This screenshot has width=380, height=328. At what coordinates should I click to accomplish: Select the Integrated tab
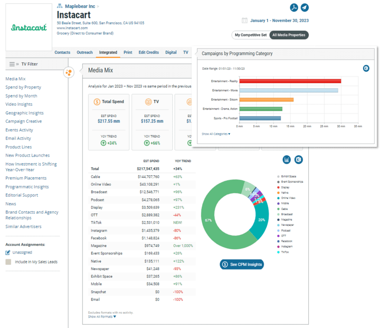[x=108, y=52]
